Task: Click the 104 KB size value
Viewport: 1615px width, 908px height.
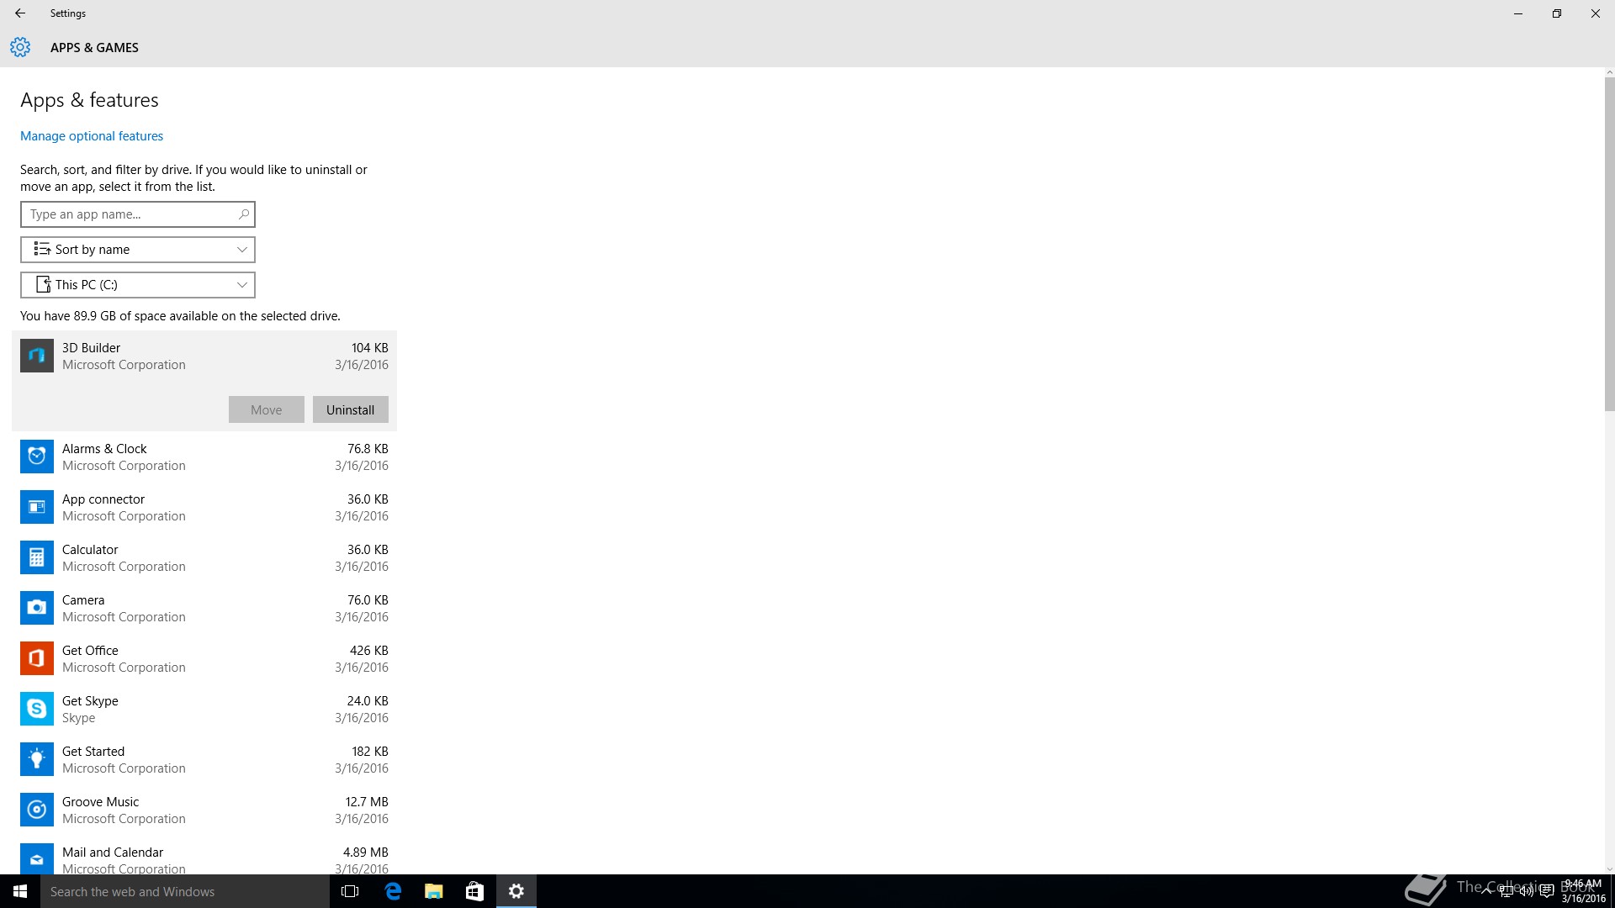Action: 370,348
